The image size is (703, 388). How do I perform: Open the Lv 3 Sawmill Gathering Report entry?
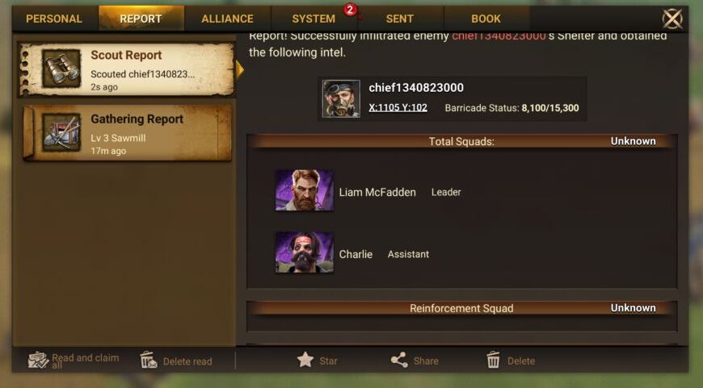pyautogui.click(x=128, y=133)
